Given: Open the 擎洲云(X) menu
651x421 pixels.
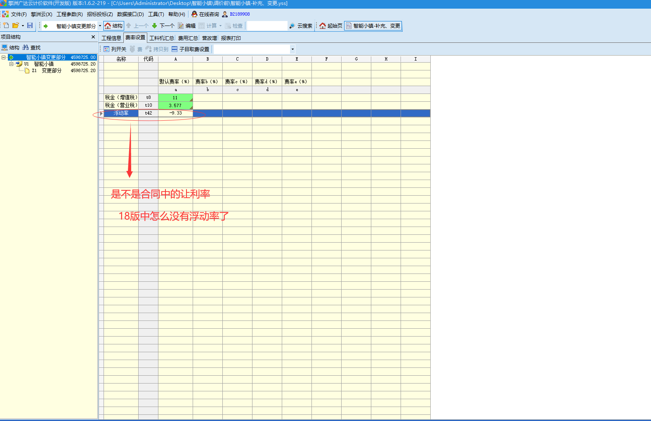Looking at the screenshot, I should point(42,14).
